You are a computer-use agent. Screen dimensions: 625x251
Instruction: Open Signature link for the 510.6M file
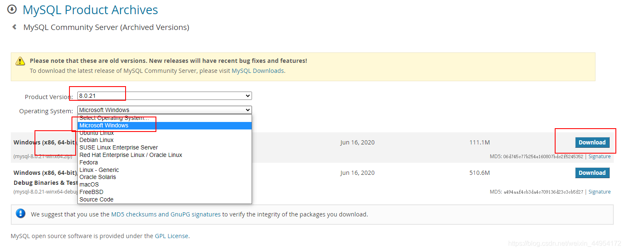click(600, 192)
